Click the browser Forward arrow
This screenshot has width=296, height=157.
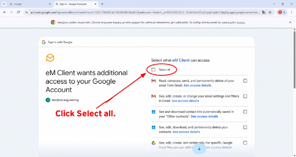12,12
